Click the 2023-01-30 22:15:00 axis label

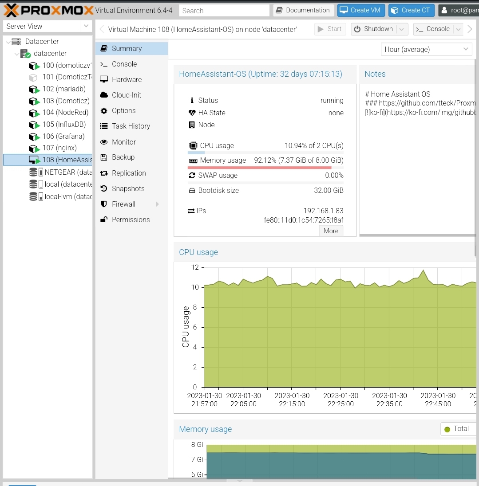[292, 400]
